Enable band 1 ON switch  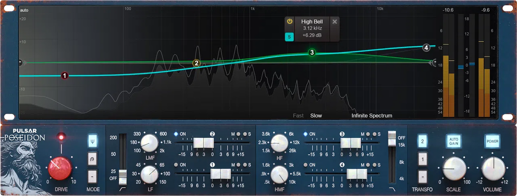(x=177, y=165)
